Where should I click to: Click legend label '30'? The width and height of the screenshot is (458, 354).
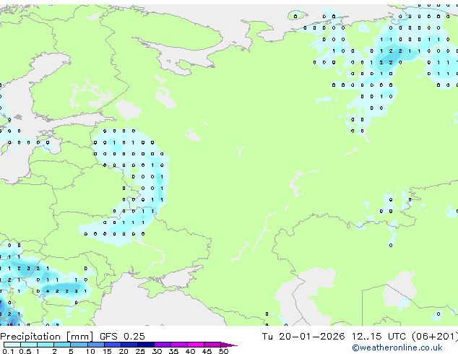(x=157, y=351)
